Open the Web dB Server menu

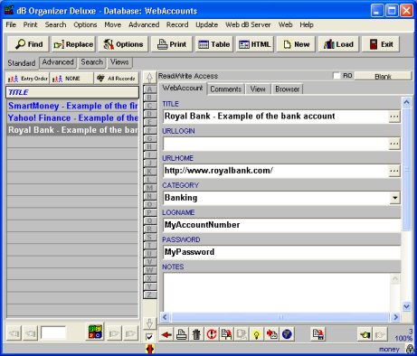point(248,24)
